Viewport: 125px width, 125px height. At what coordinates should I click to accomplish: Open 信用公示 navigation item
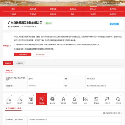point(73,9)
